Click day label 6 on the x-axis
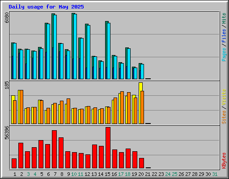Screen dimensions: 229x179 pos(48,174)
